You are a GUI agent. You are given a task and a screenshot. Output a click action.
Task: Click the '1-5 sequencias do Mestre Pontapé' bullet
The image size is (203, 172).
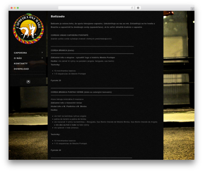coord(70,74)
